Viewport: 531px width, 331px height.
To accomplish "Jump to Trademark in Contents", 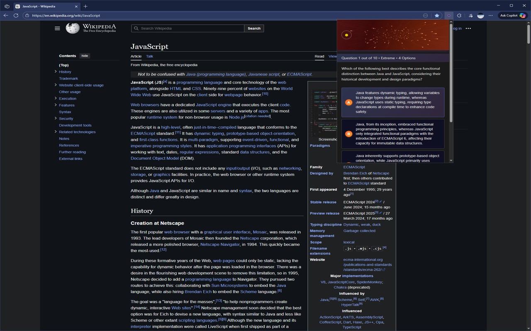I will pos(68,79).
